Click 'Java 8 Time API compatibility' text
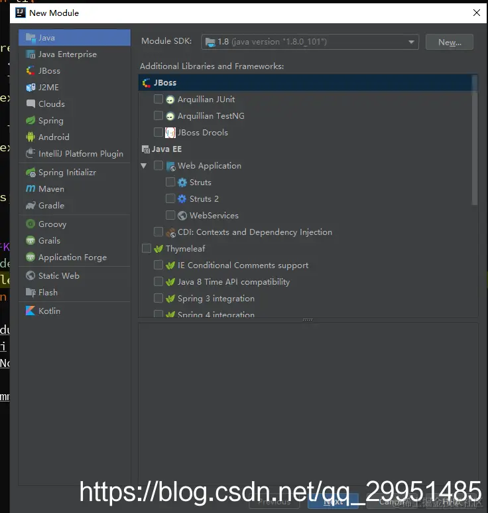Screen dimensions: 488x513 [x=233, y=281]
